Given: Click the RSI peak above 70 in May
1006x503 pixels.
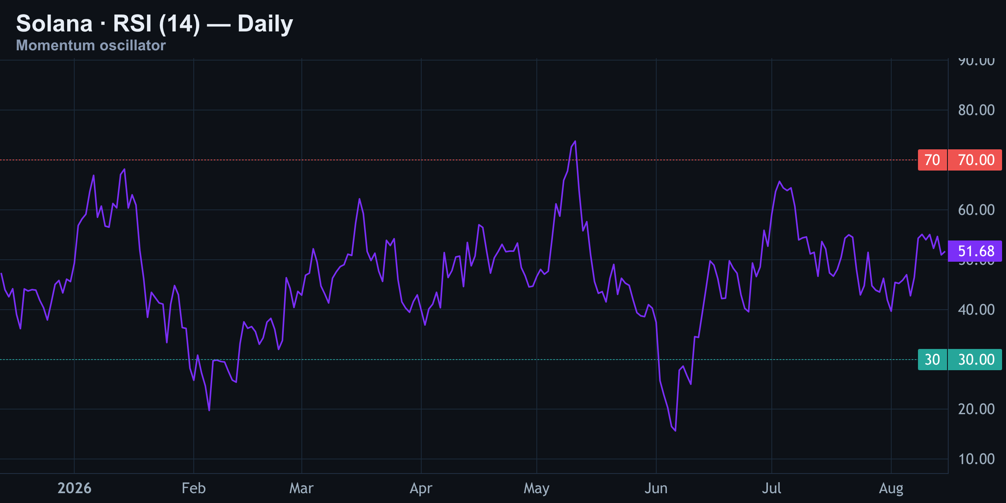Looking at the screenshot, I should pos(575,141).
